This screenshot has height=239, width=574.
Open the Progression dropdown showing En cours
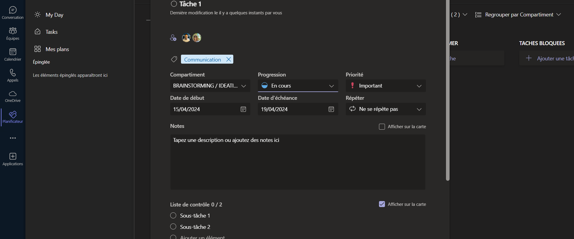pos(298,86)
